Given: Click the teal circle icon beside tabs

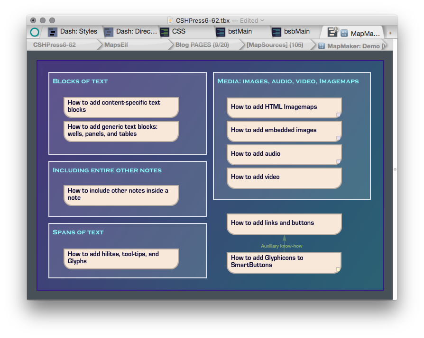Looking at the screenshot, I should click(x=35, y=32).
